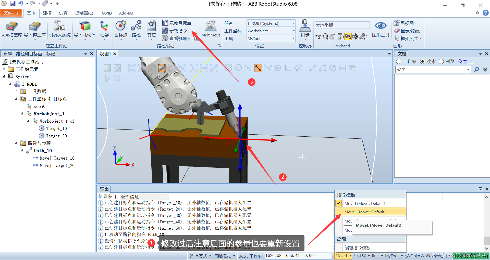This screenshot has width=490, height=260.
Task: Expand the 工具数据 tree node
Action: [x=16, y=91]
